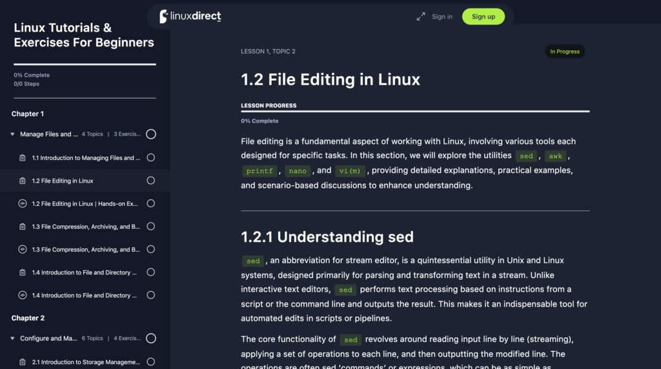Click the sed code tag in intro paragraph
Image resolution: width=661 pixels, height=369 pixels.
(x=526, y=156)
